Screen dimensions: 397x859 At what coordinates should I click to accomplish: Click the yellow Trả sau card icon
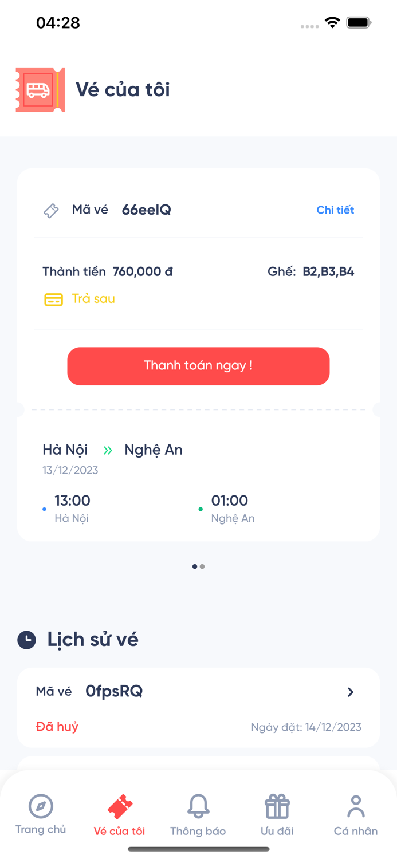click(53, 299)
